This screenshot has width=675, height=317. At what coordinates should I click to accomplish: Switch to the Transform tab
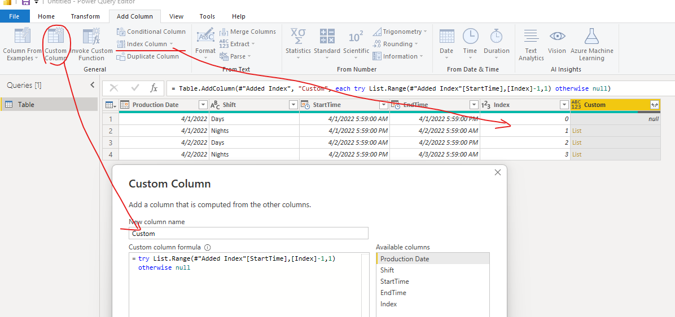(x=85, y=16)
